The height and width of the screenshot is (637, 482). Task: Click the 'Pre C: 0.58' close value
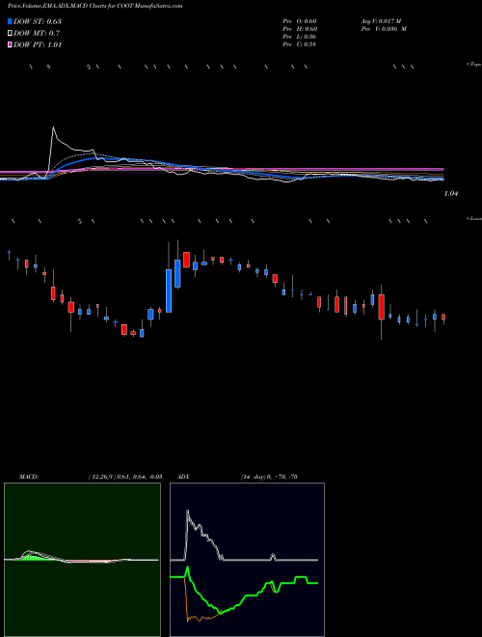(300, 44)
